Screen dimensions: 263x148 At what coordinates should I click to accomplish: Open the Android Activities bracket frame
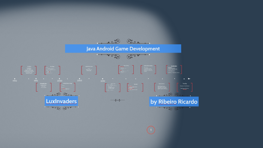(x=89, y=70)
